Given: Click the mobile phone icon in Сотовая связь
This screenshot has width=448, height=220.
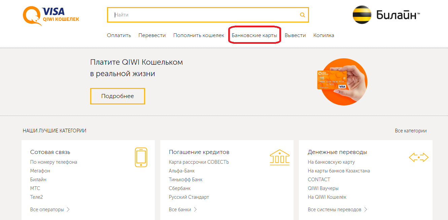Looking at the screenshot, I should 141,157.
